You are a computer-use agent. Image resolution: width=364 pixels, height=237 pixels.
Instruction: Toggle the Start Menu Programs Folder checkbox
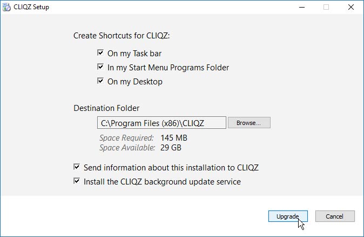[100, 67]
